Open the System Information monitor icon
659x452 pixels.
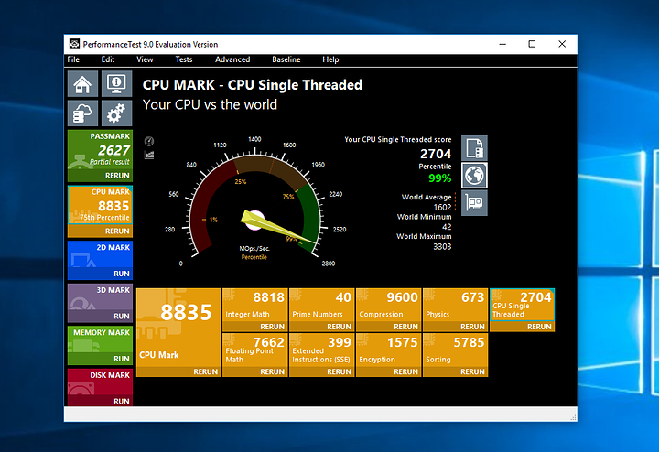click(116, 84)
